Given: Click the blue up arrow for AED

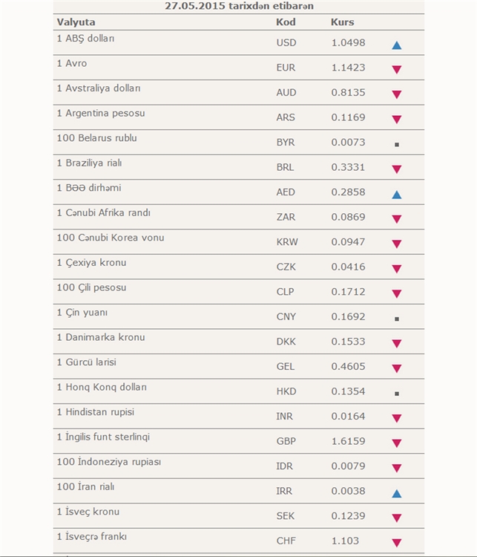Looking at the screenshot, I should 396,195.
